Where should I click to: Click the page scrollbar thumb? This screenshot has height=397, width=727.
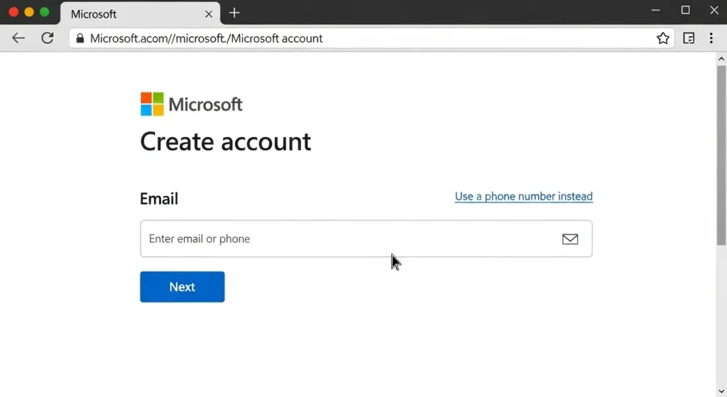[x=721, y=155]
